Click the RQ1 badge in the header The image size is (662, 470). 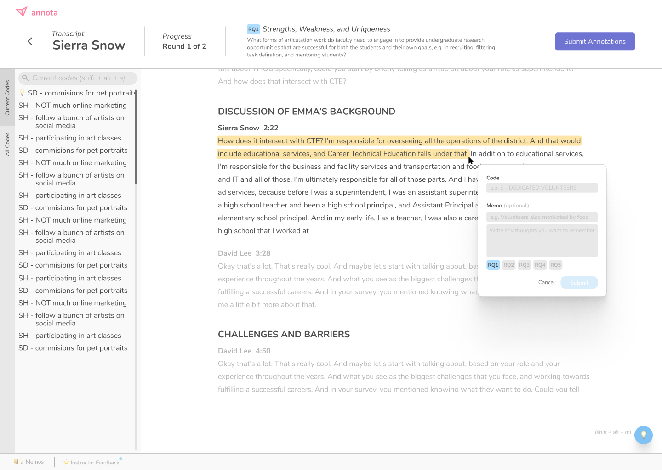pyautogui.click(x=253, y=29)
